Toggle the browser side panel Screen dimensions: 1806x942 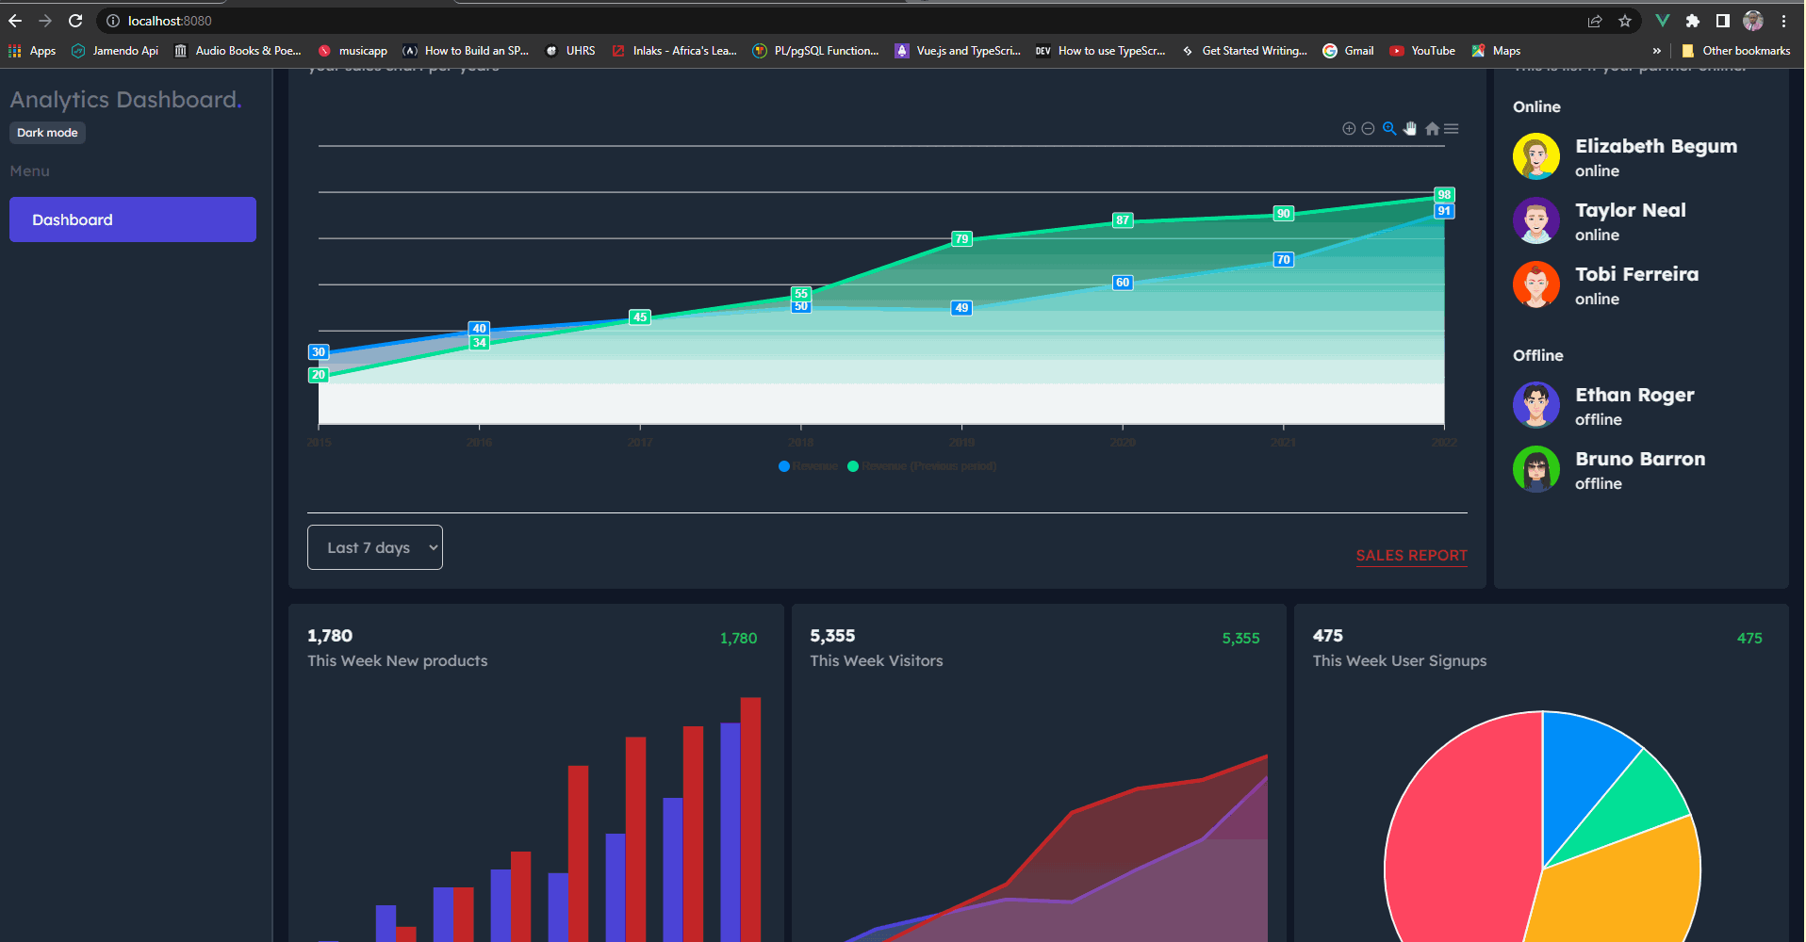pyautogui.click(x=1723, y=21)
